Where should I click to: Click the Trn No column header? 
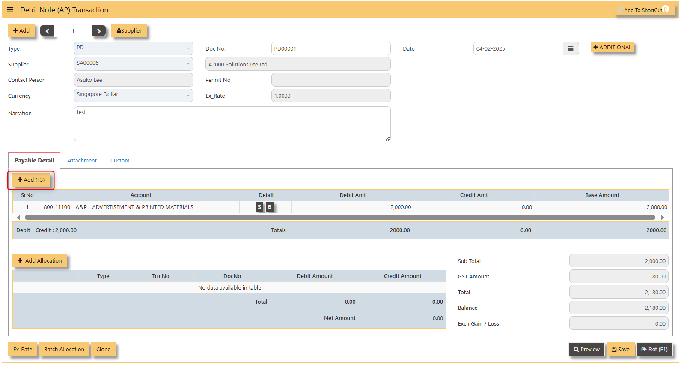[161, 276]
